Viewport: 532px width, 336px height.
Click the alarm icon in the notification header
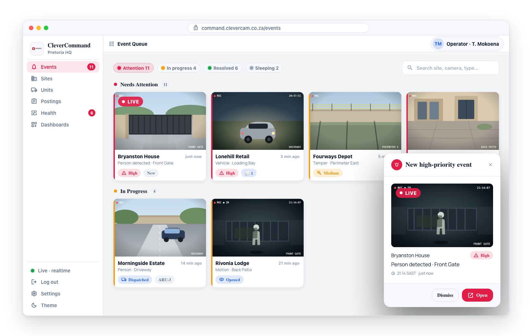tap(397, 165)
